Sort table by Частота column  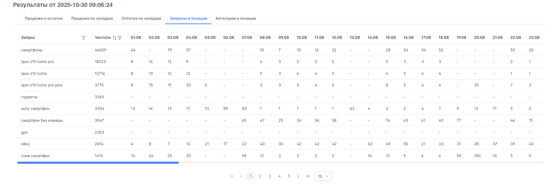click(115, 38)
